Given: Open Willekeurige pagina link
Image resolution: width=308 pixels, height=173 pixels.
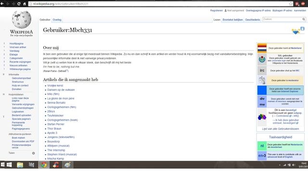Looking at the screenshot, I should [x=20, y=69].
